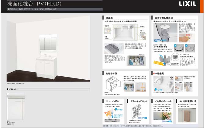Open the lowered drain stopper photo
Screen dimensions: 205x128
190,48
